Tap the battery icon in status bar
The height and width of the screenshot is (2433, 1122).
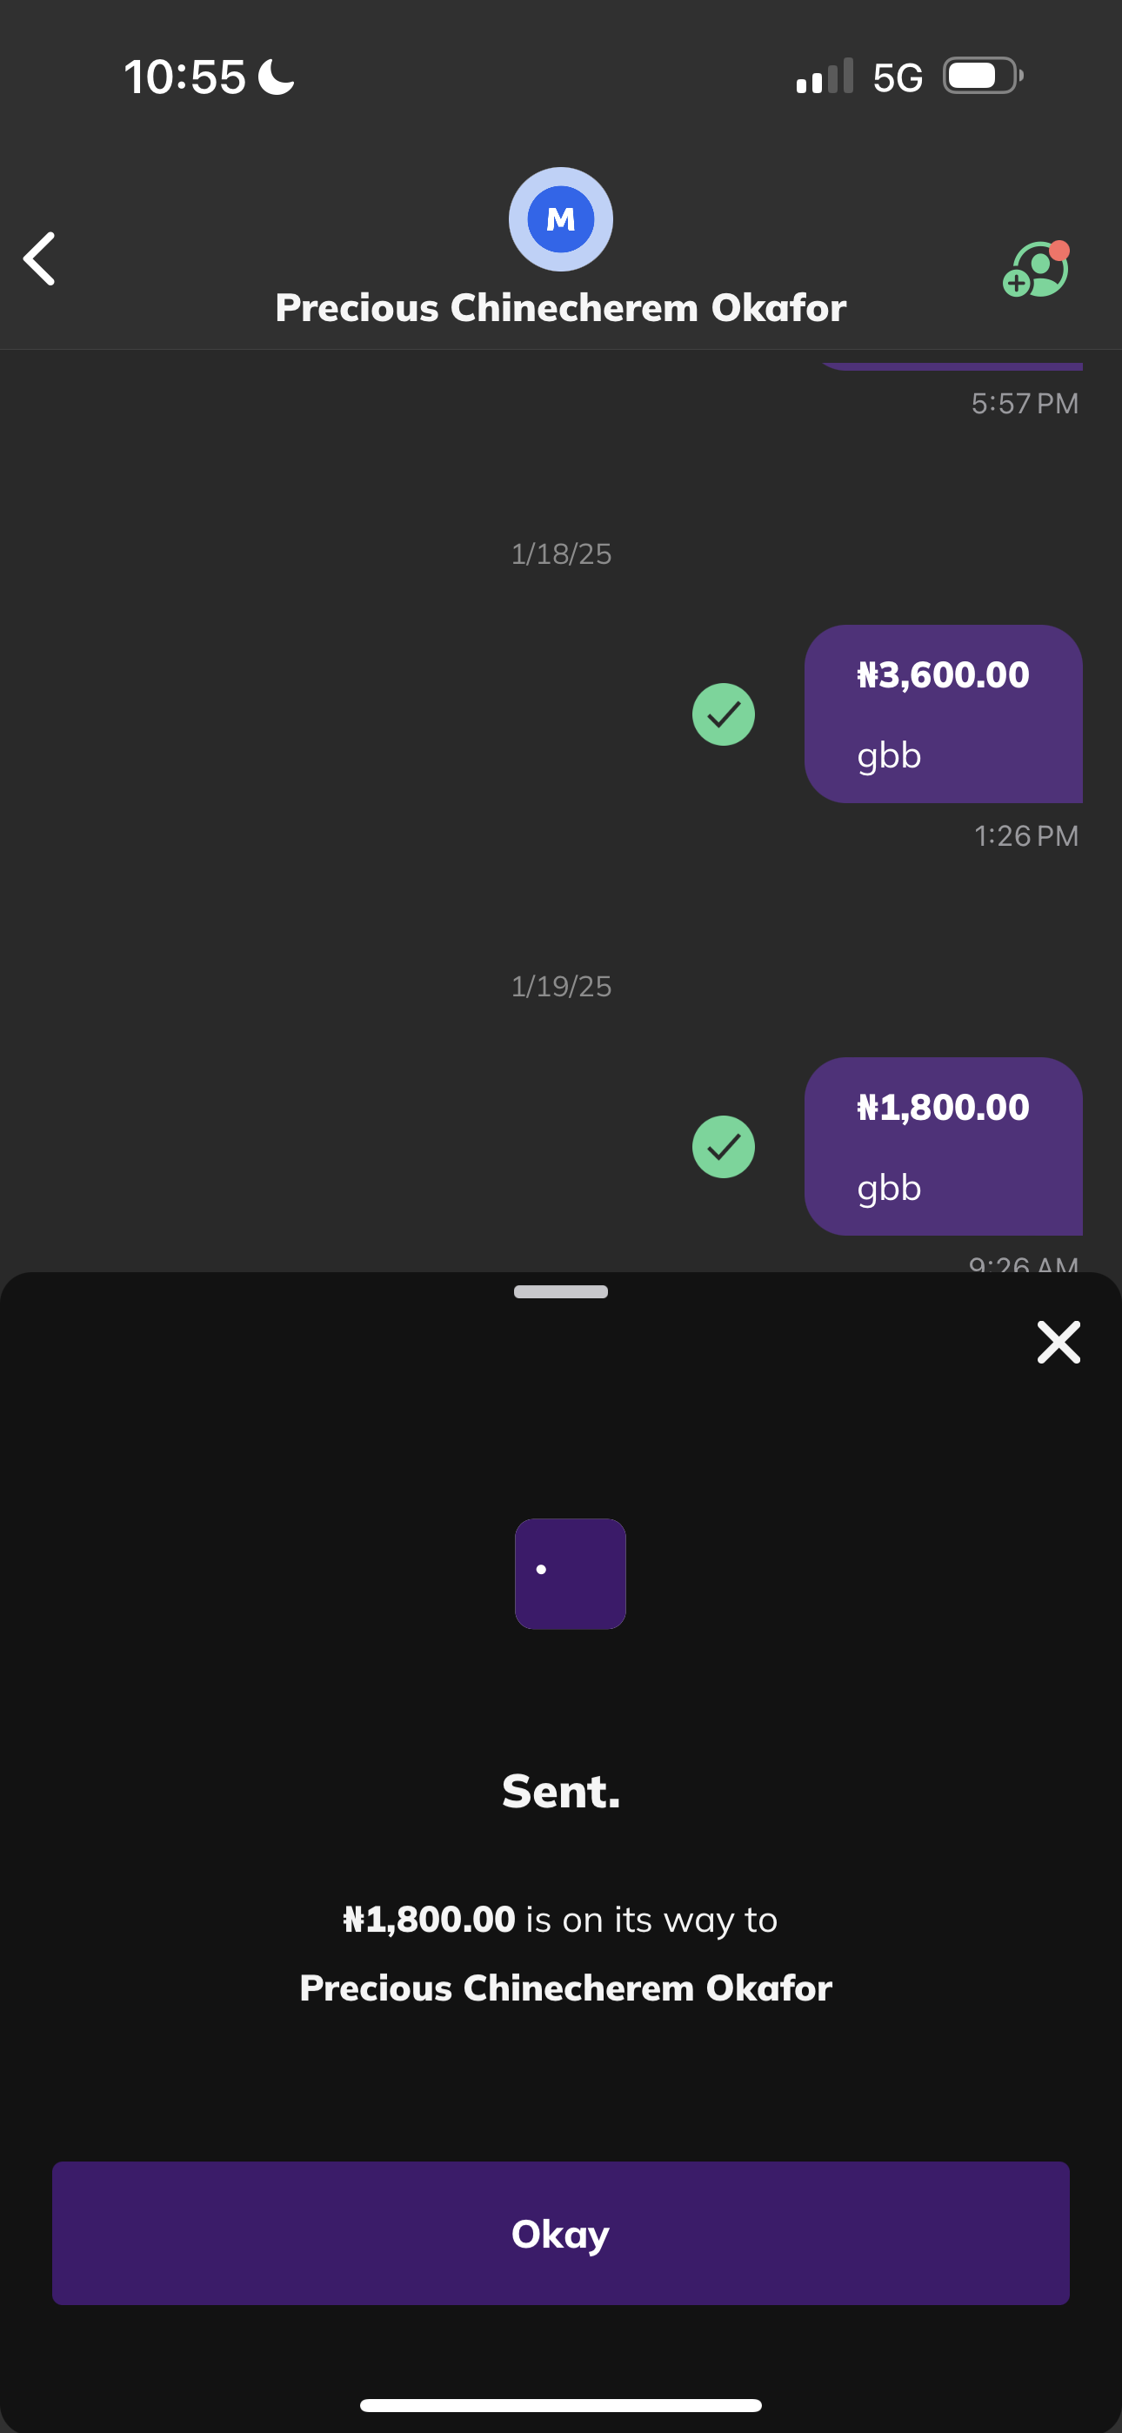point(982,77)
